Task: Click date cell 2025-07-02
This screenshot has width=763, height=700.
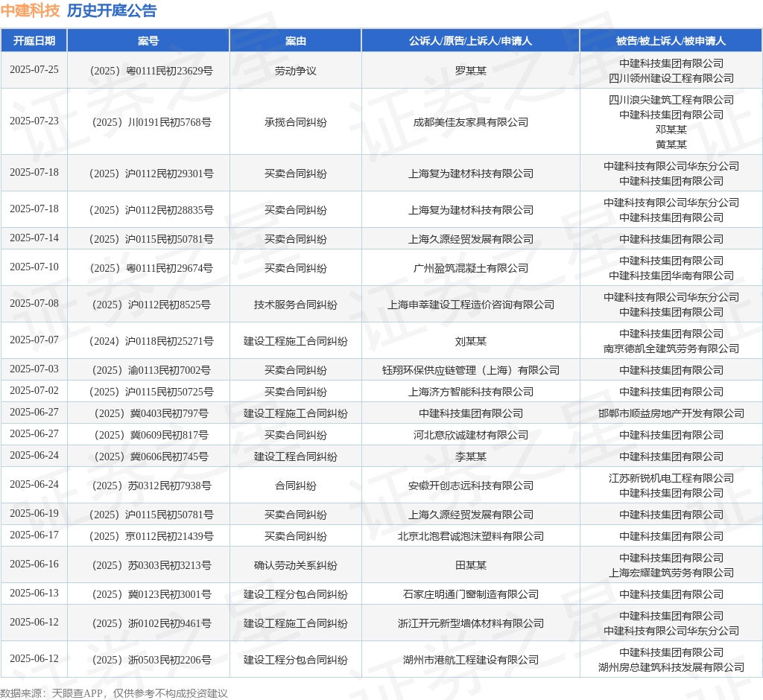Action: (34, 391)
